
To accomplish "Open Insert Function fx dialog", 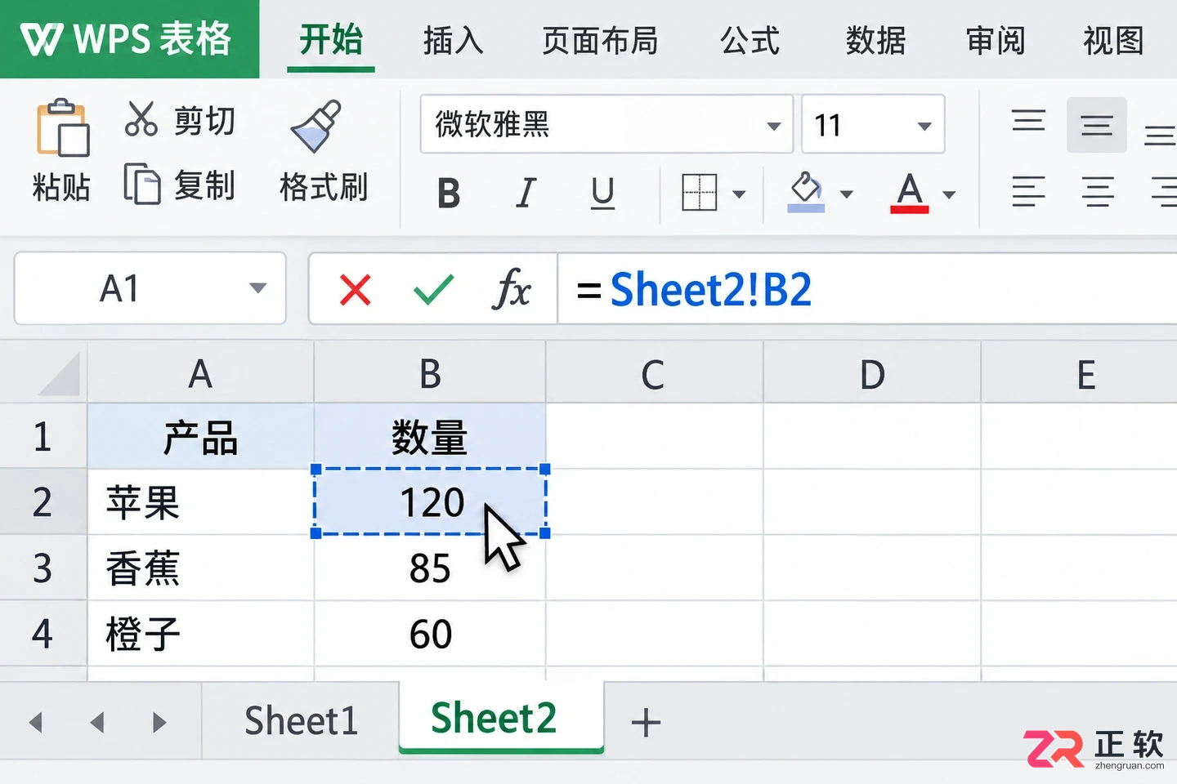I will [512, 288].
